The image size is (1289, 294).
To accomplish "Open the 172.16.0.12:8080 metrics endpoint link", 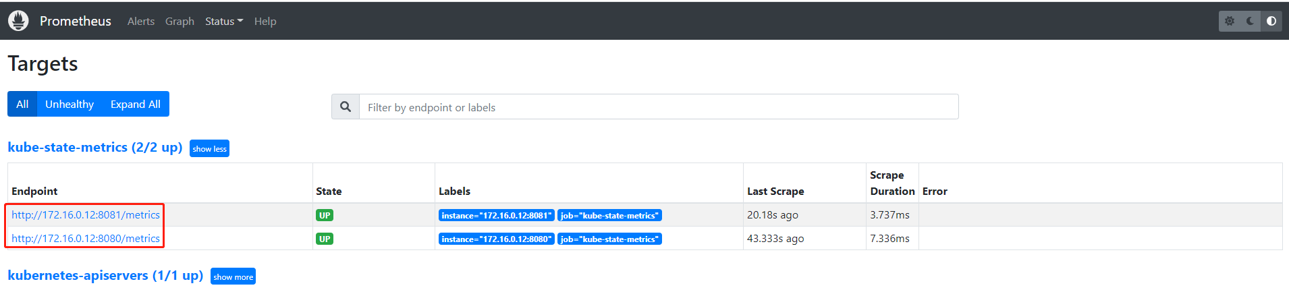I will [86, 239].
